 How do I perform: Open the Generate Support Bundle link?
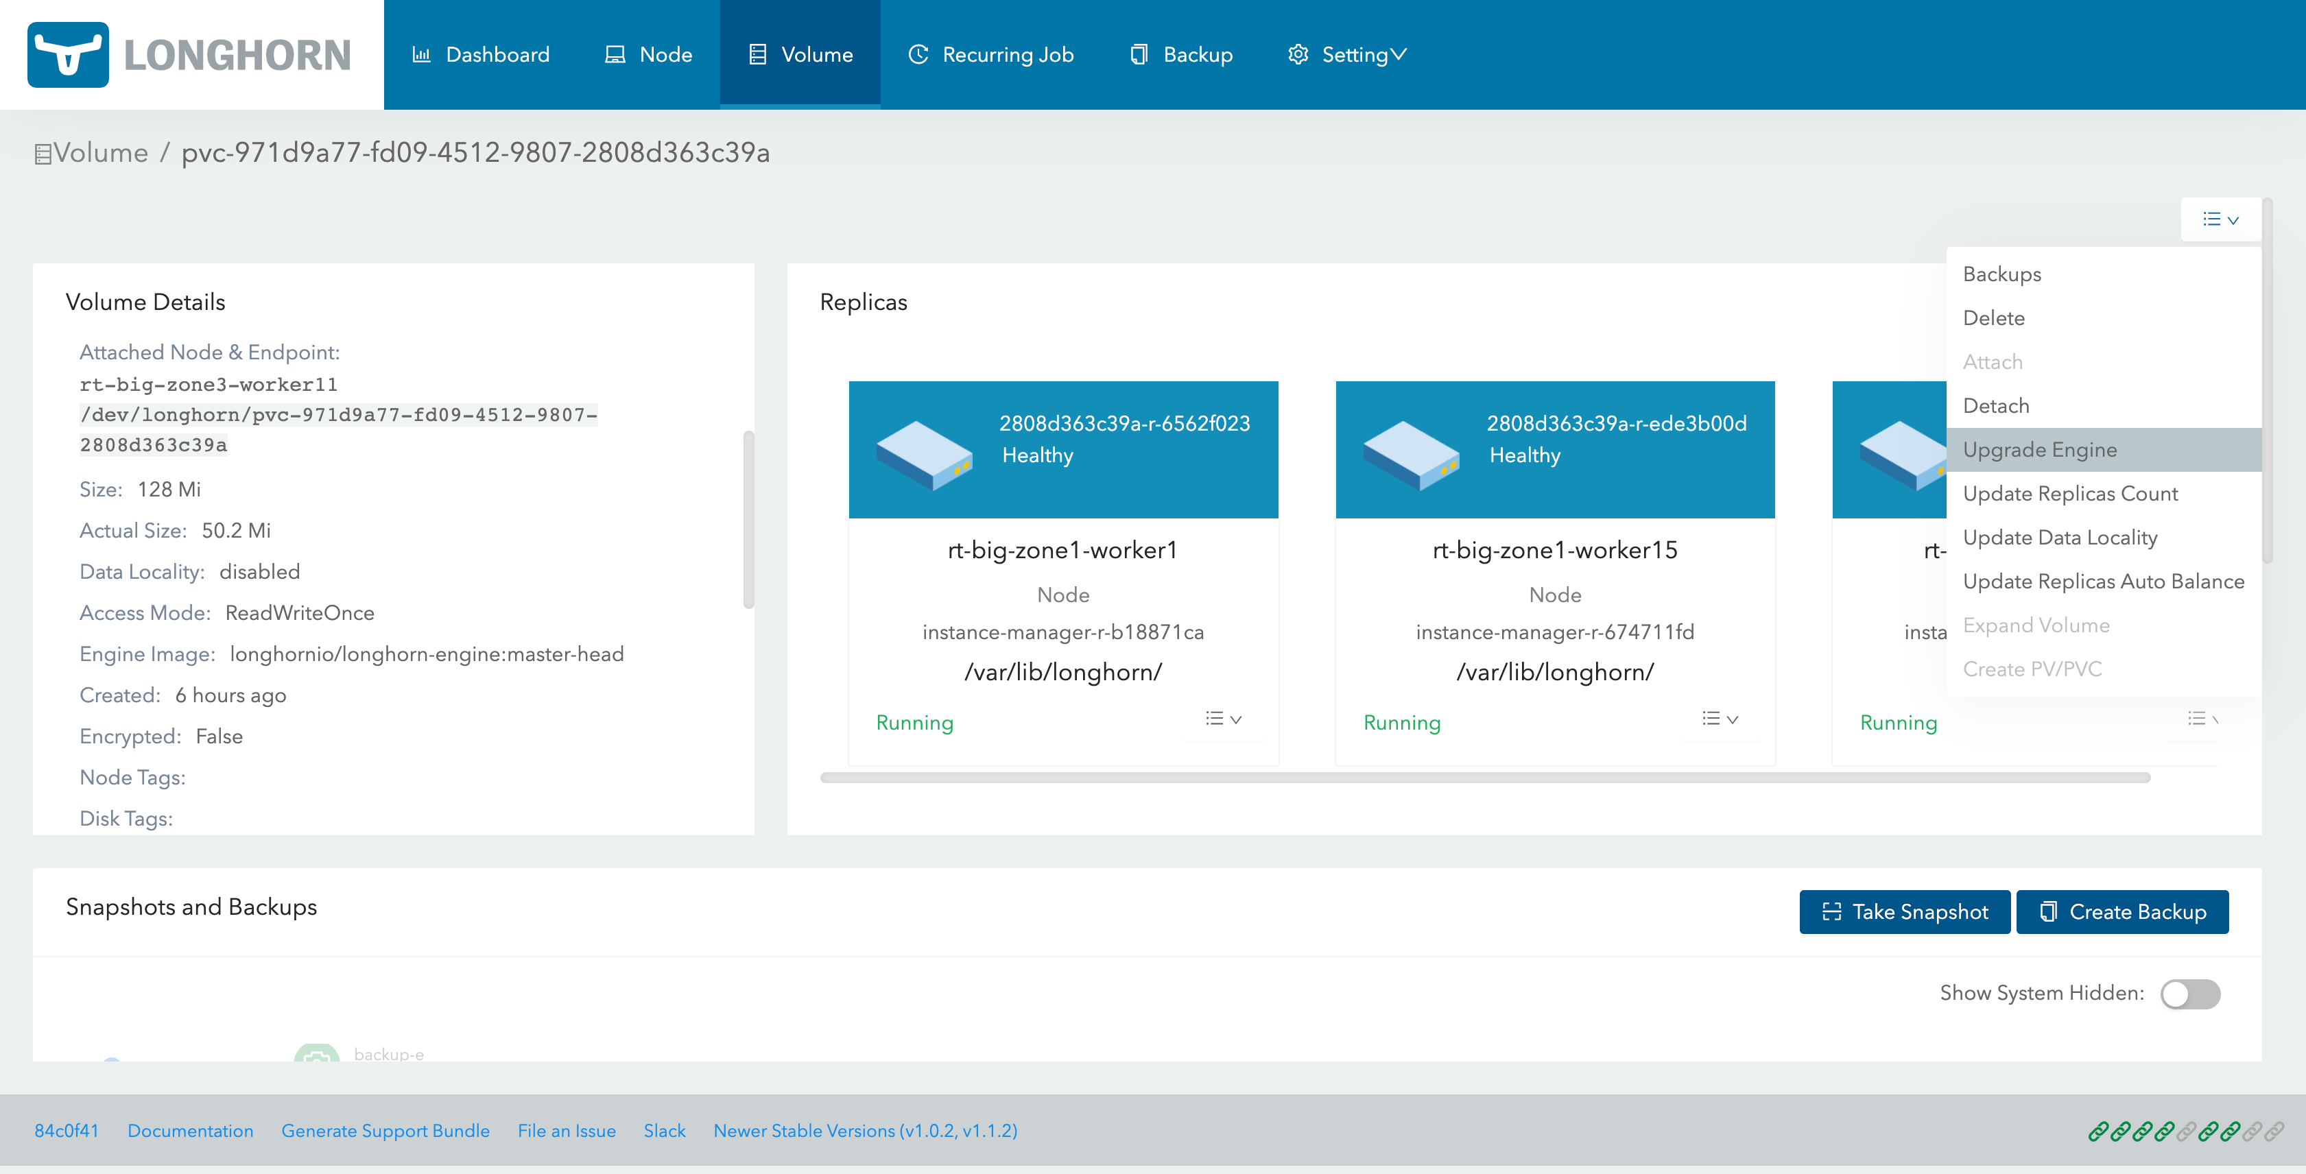point(385,1130)
